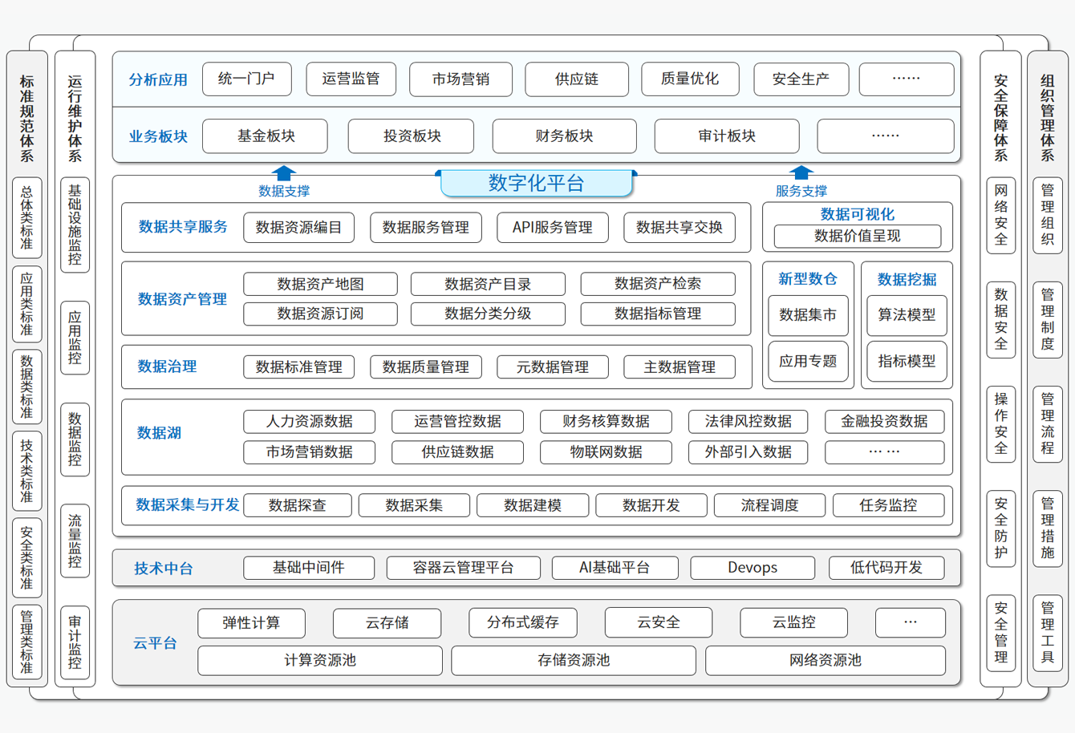Viewport: 1075px width, 733px height.
Task: Click the 数据集市 box
Action: coord(808,315)
